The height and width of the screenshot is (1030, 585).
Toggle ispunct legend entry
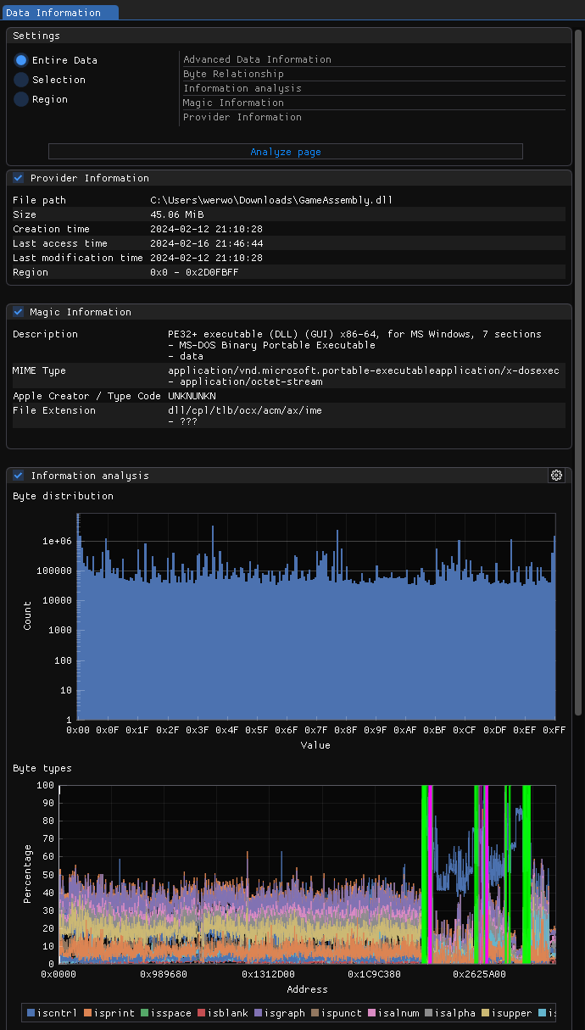(337, 1013)
